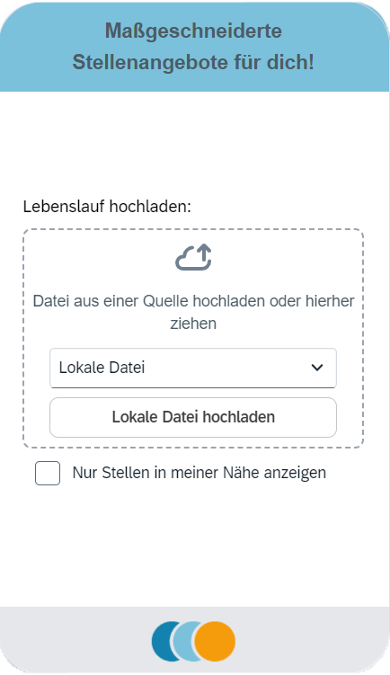Image resolution: width=390 pixels, height=675 pixels.
Task: Click the 'Lebenslauf hochladen:' label
Action: 107,207
